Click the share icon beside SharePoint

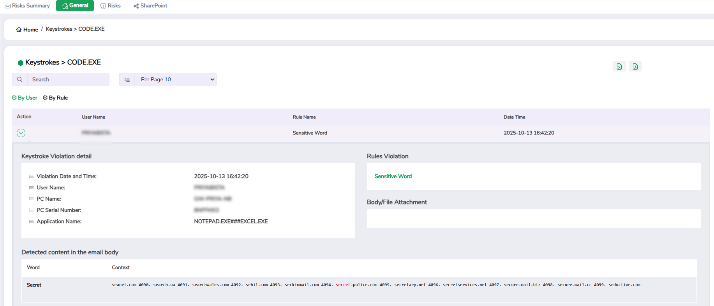[x=136, y=6]
